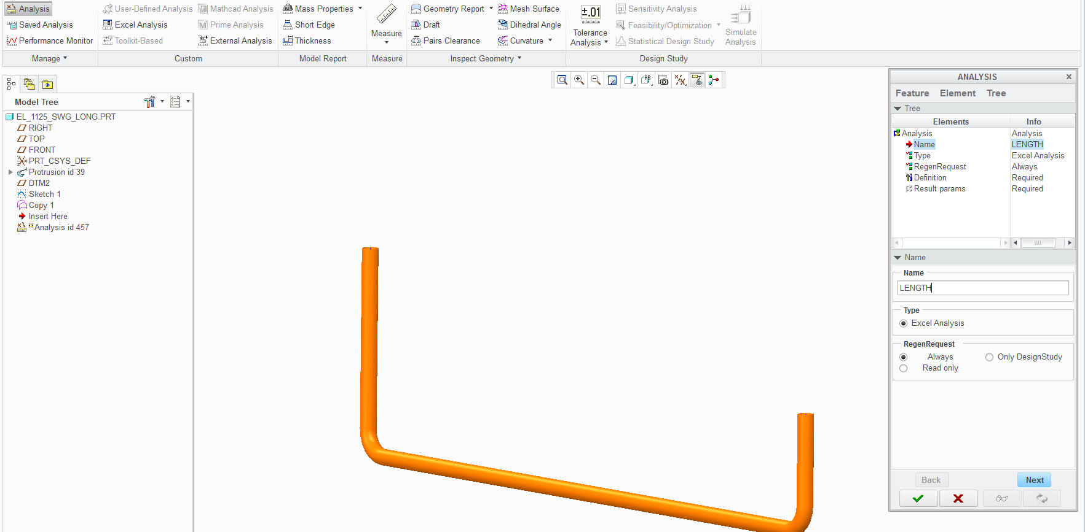Open the Mass Properties dropdown arrow
This screenshot has width=1085, height=532.
(360, 9)
